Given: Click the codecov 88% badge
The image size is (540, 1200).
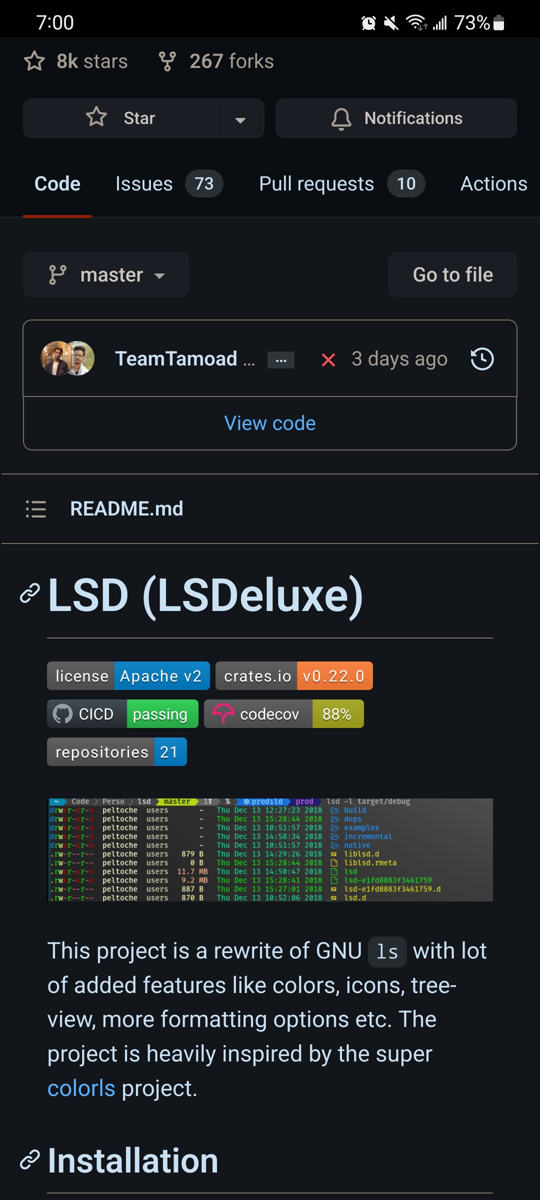Looking at the screenshot, I should pos(283,714).
